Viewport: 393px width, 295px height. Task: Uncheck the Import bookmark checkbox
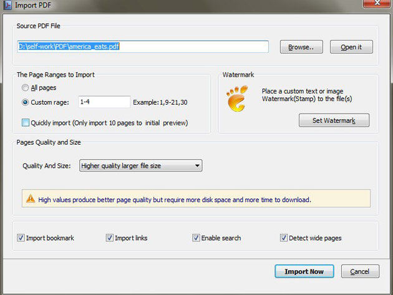point(21,238)
